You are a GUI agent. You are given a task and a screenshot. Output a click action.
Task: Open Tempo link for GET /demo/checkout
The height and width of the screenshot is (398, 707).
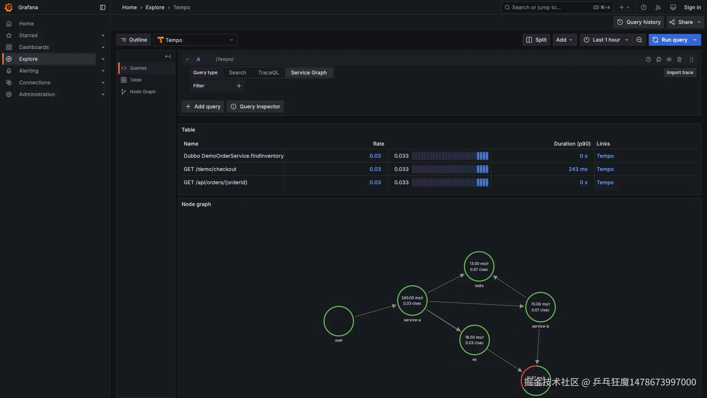point(605,169)
